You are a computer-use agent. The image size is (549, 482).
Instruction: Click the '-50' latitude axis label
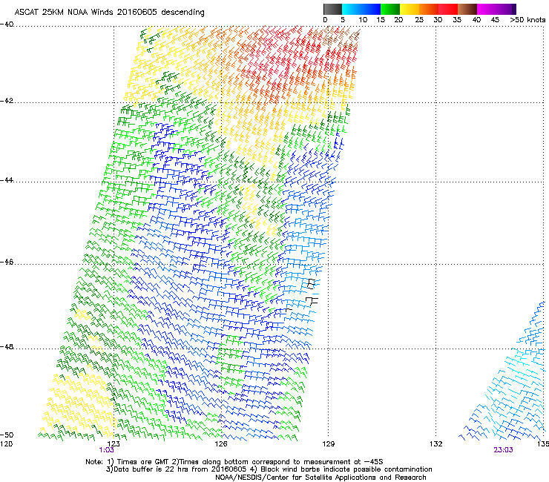pyautogui.click(x=7, y=435)
